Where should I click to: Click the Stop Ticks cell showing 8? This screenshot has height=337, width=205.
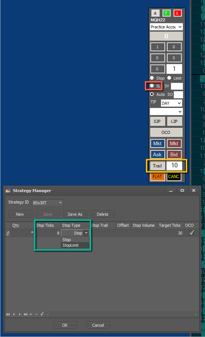coord(48,233)
